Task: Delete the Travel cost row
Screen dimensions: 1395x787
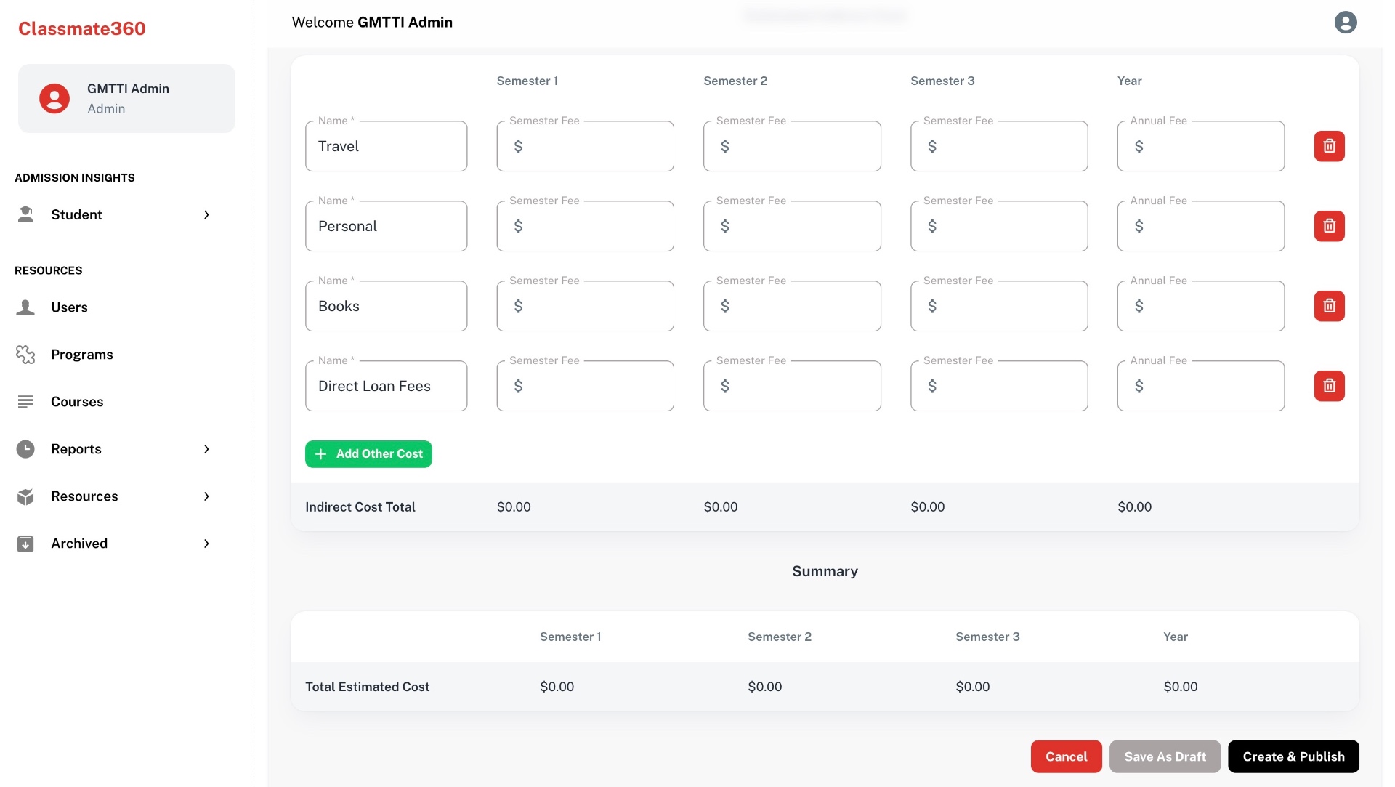Action: (x=1329, y=146)
